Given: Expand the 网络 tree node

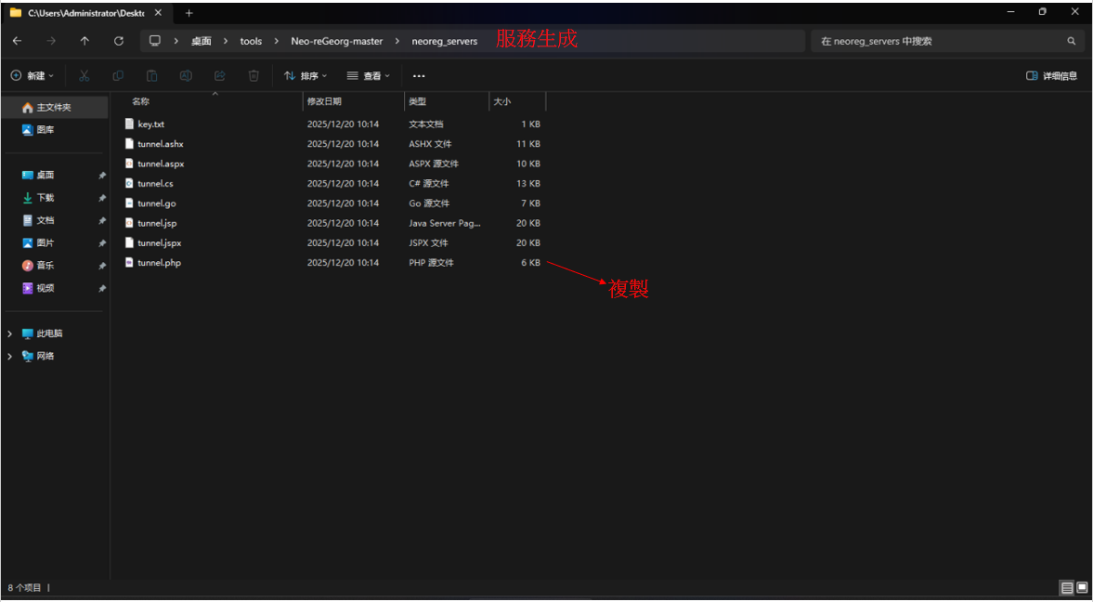Looking at the screenshot, I should tap(10, 356).
